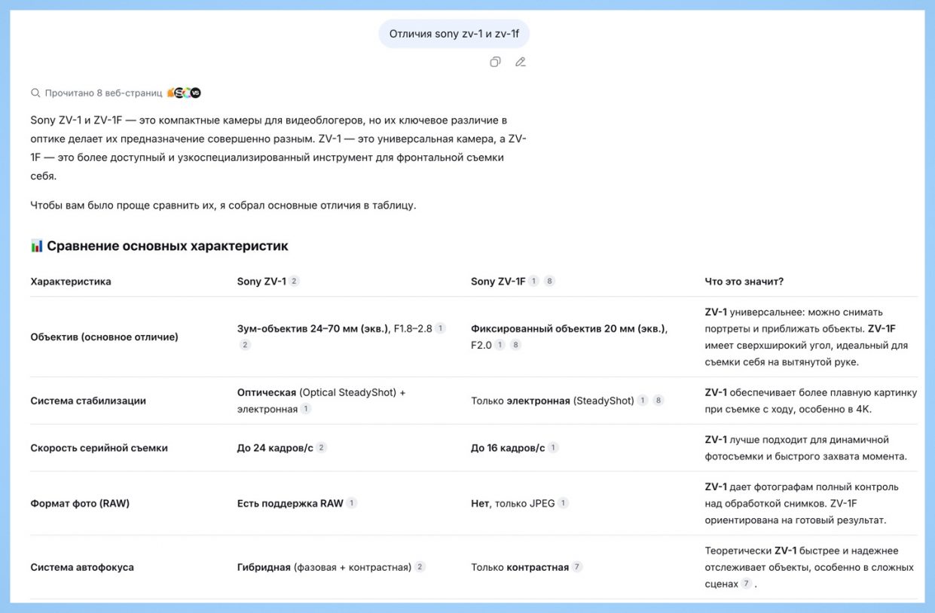
Task: Open citation 1 after Нет, только JPEG
Action: coord(563,502)
